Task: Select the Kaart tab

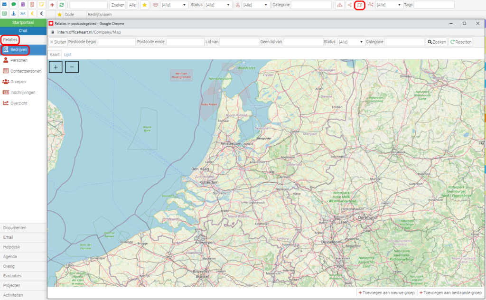Action: click(x=55, y=55)
